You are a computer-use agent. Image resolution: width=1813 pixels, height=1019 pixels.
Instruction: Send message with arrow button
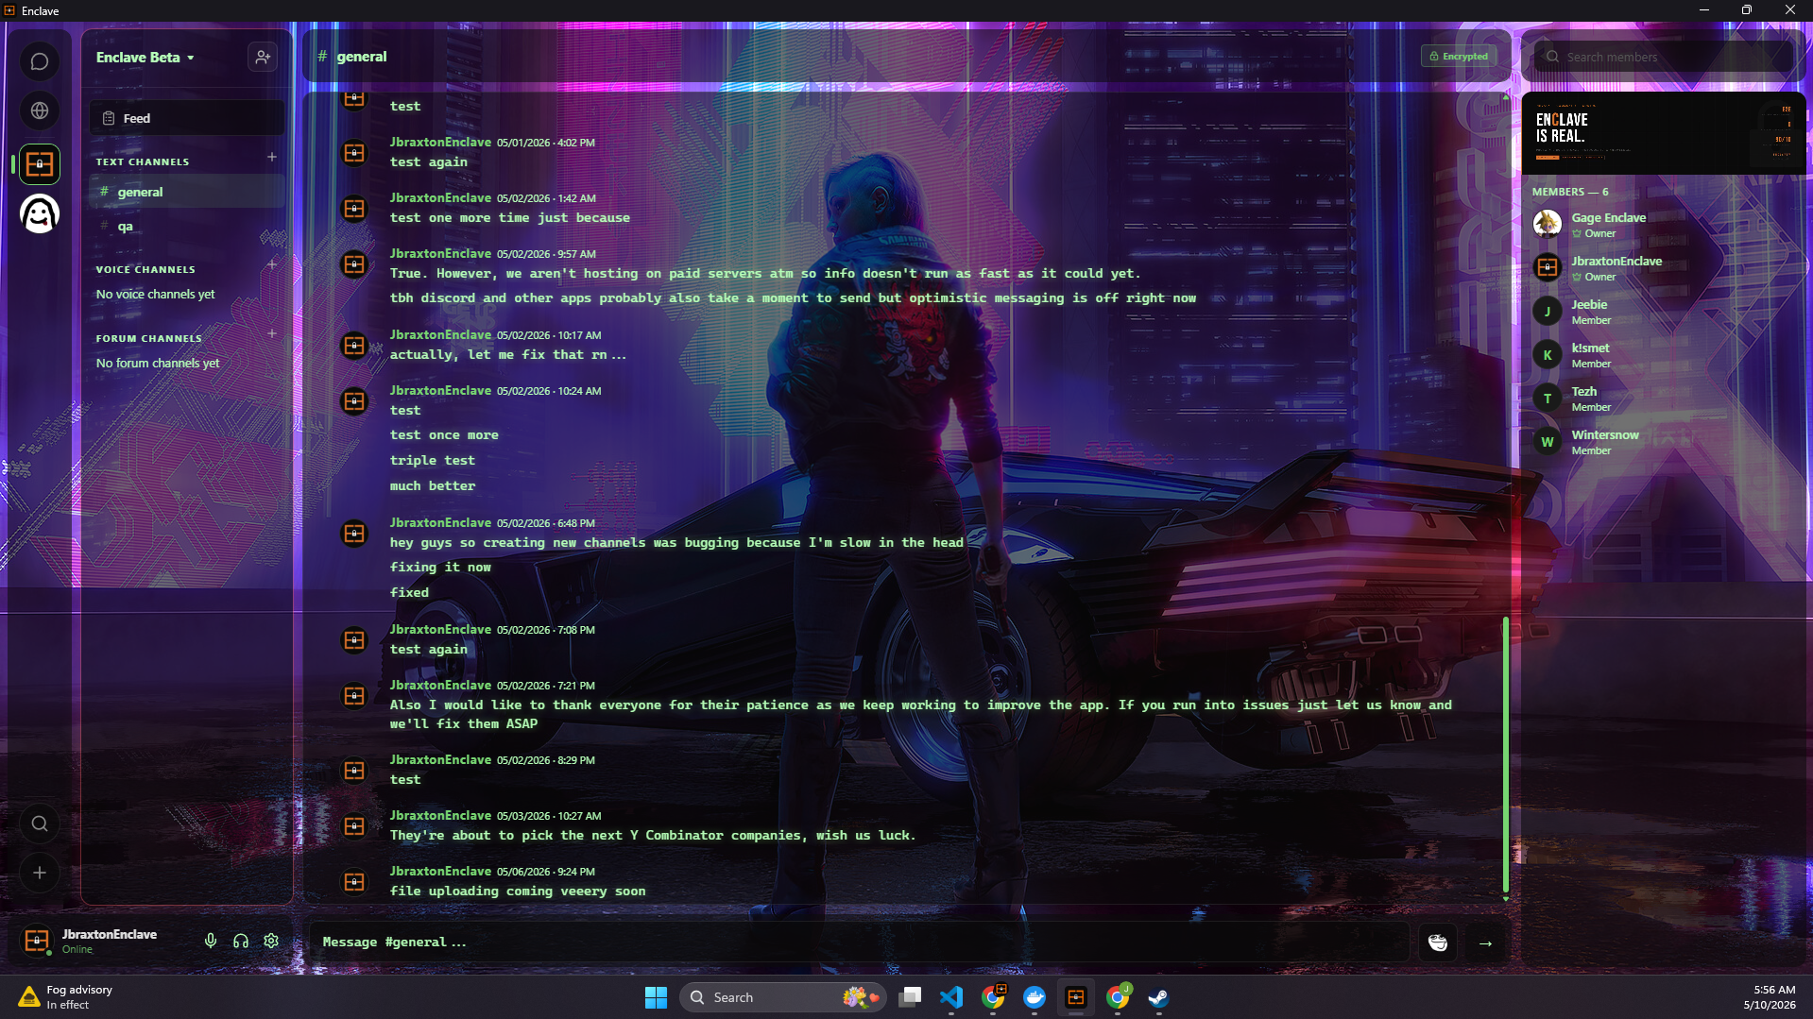point(1485,943)
